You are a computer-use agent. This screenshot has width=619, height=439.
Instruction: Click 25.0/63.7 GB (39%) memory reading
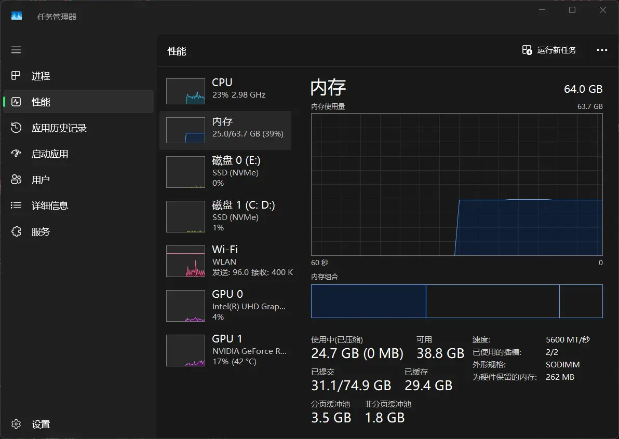(248, 134)
